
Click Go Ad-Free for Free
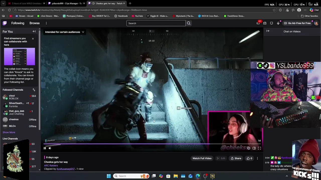coord(297,23)
